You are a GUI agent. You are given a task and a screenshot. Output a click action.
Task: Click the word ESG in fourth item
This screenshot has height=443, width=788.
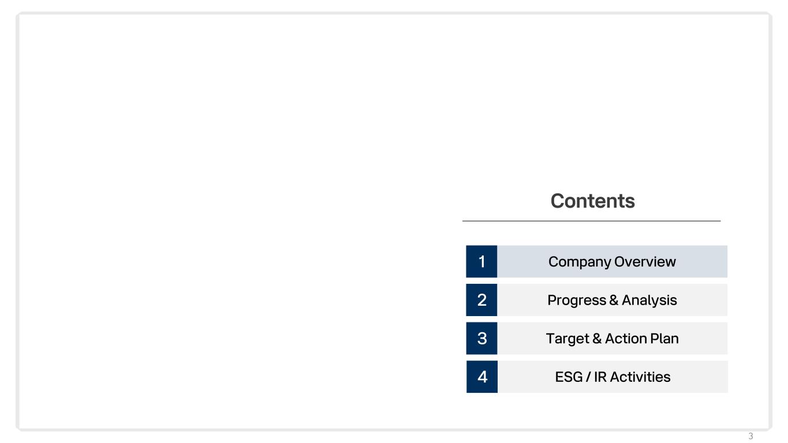567,377
